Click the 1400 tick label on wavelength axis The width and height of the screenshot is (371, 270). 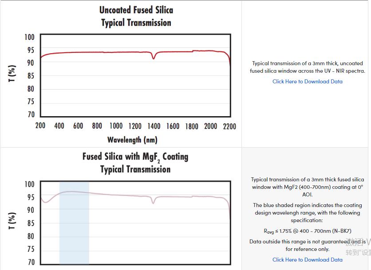154,126
